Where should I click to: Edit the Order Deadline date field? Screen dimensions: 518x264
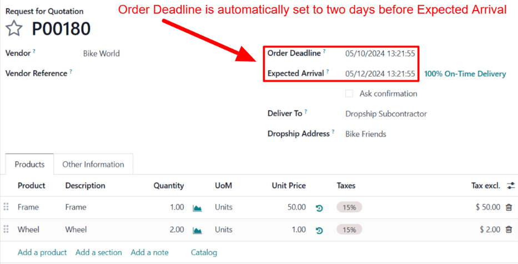coord(380,54)
